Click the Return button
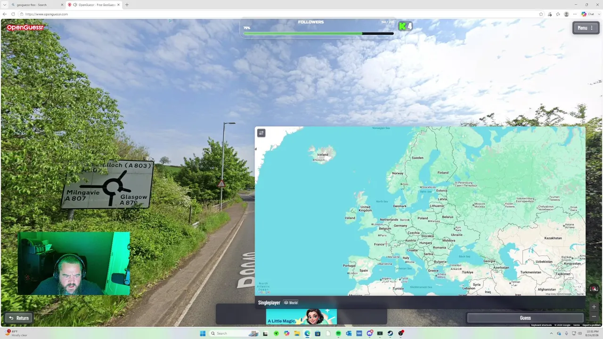603x339 pixels. pyautogui.click(x=19, y=318)
